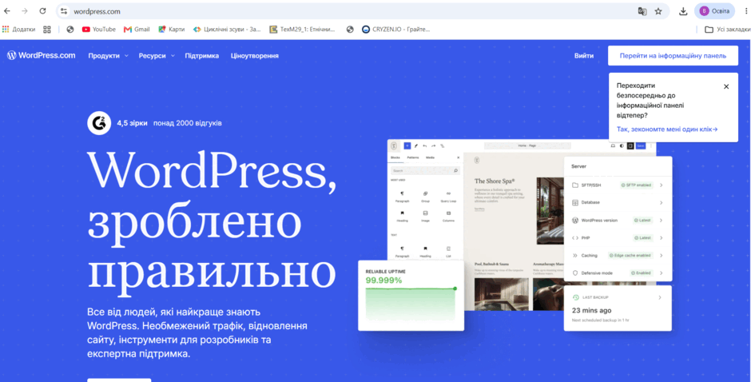Reload the page with the refresh icon
The image size is (751, 382).
coord(42,11)
